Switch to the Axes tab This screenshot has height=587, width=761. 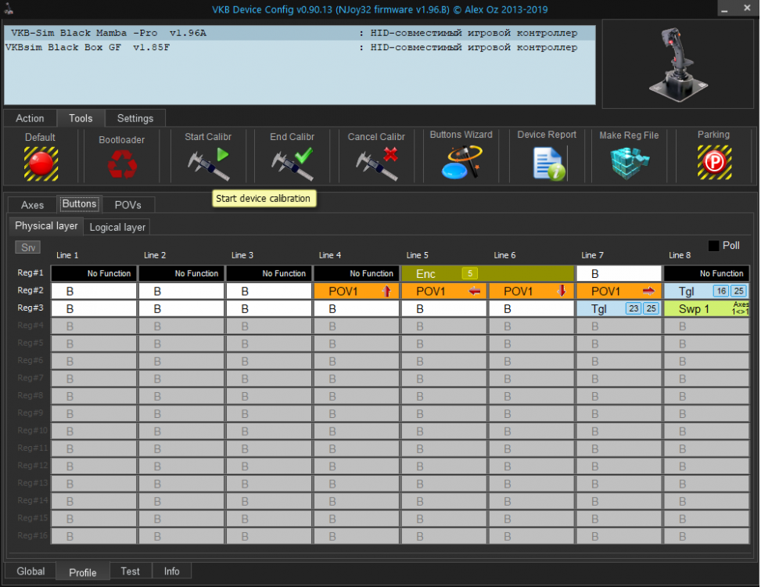pyautogui.click(x=32, y=205)
